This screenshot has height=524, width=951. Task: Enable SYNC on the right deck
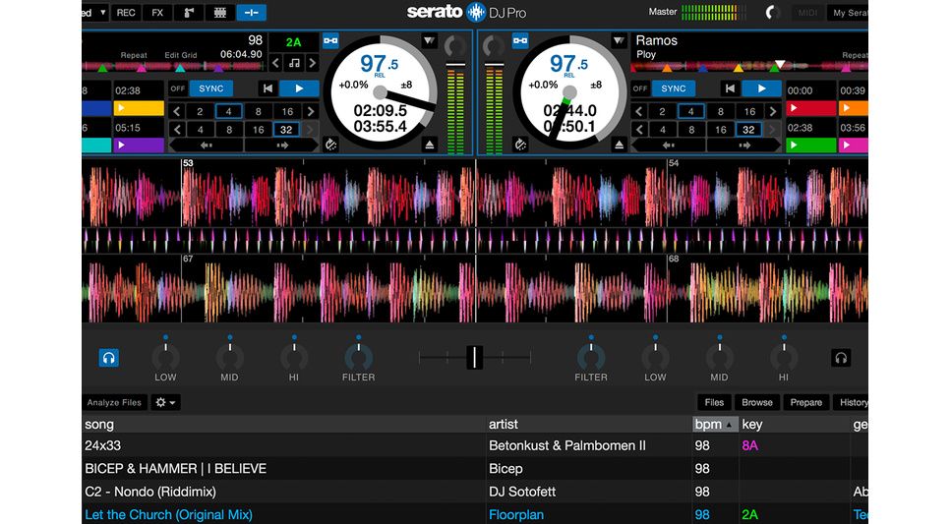coord(674,88)
